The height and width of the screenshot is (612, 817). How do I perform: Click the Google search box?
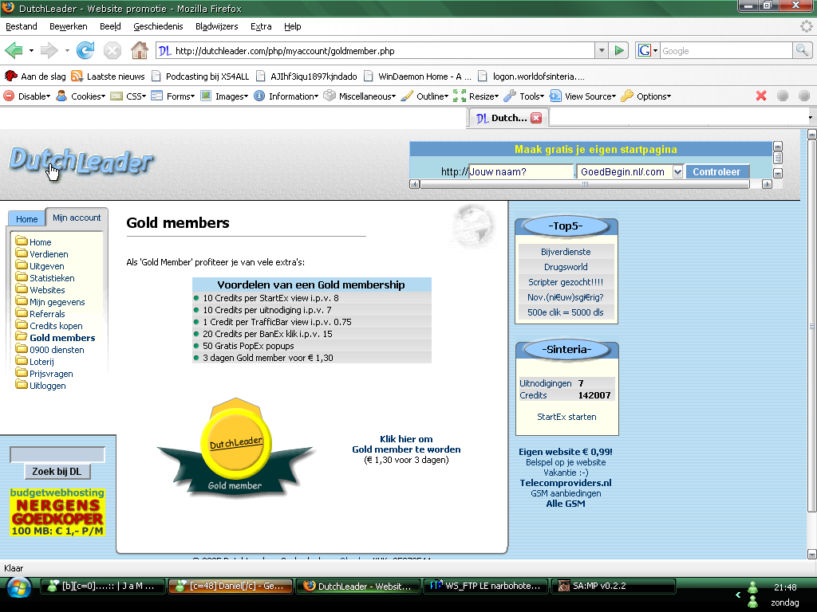(726, 50)
